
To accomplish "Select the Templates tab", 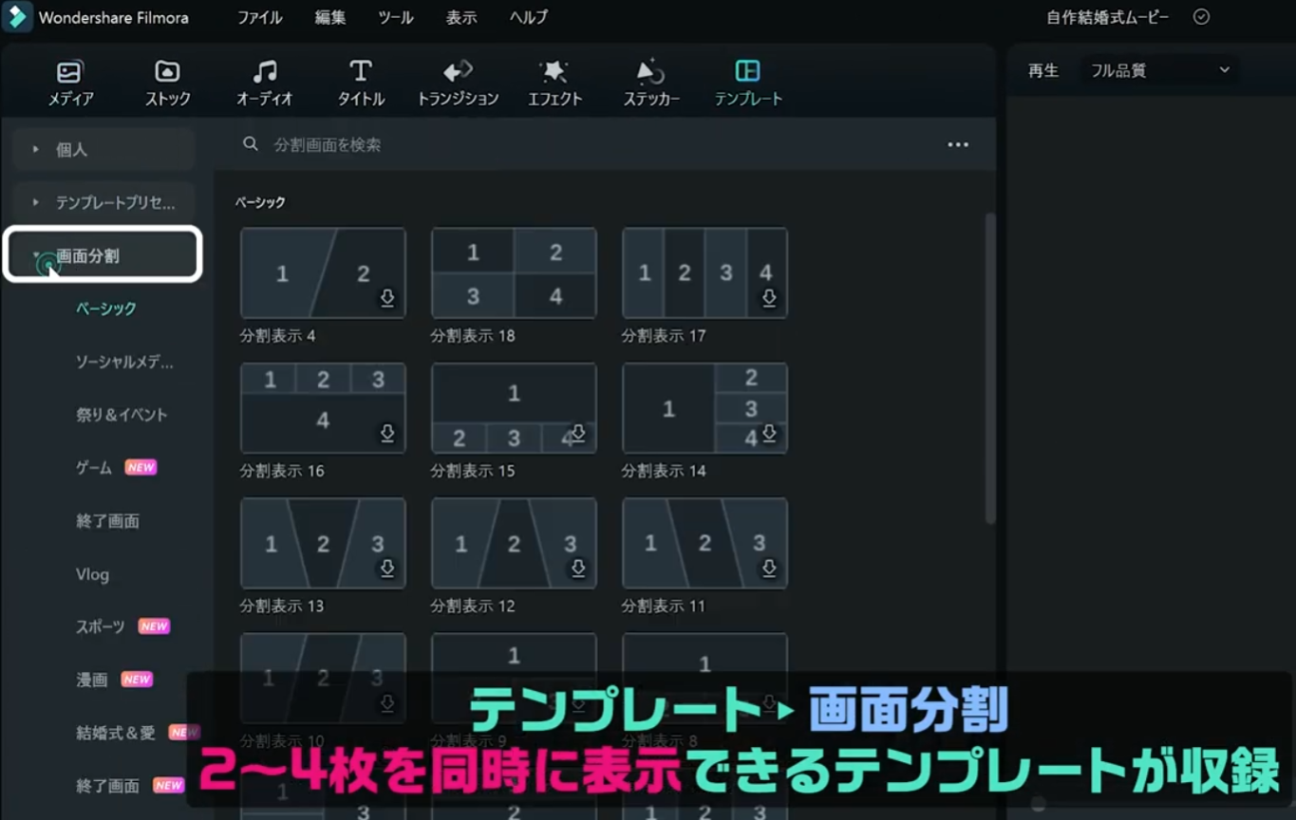I will pos(748,84).
